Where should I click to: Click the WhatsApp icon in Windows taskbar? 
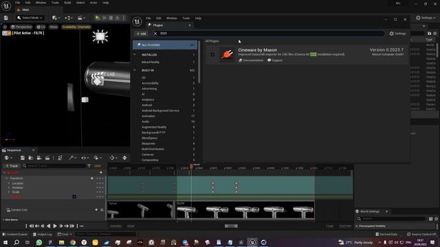tap(39, 242)
